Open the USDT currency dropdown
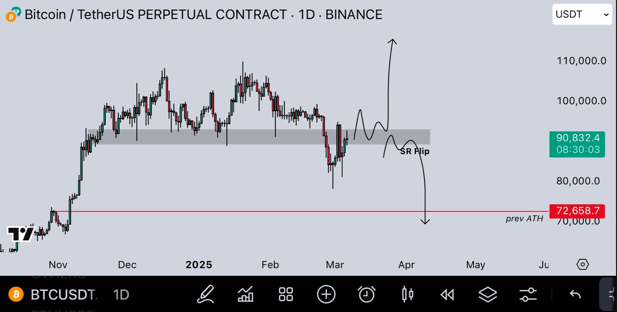617x312 pixels. click(582, 15)
